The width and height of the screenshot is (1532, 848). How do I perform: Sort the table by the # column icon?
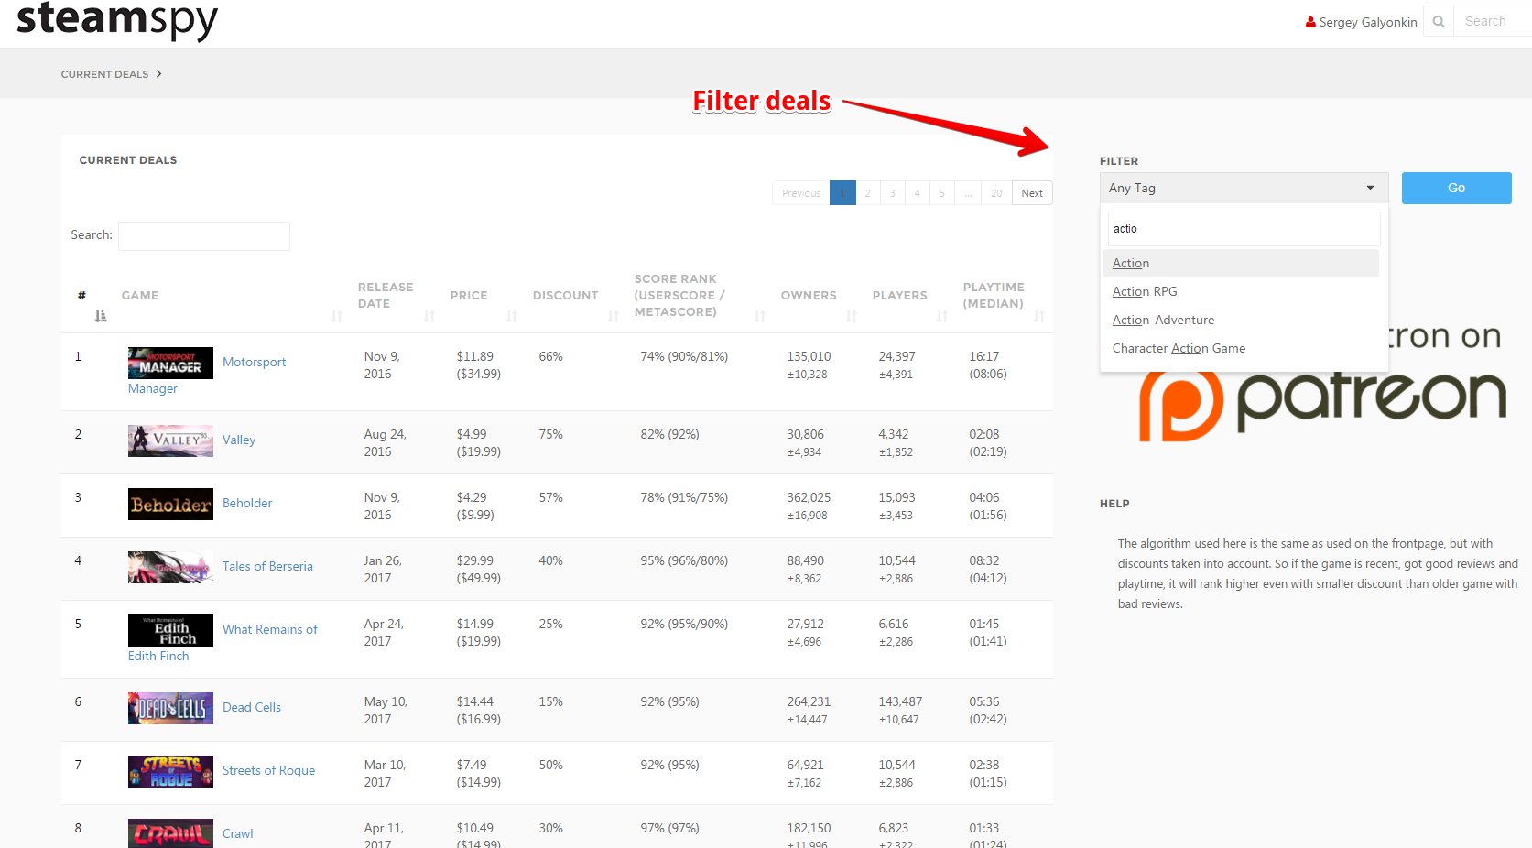pos(101,316)
